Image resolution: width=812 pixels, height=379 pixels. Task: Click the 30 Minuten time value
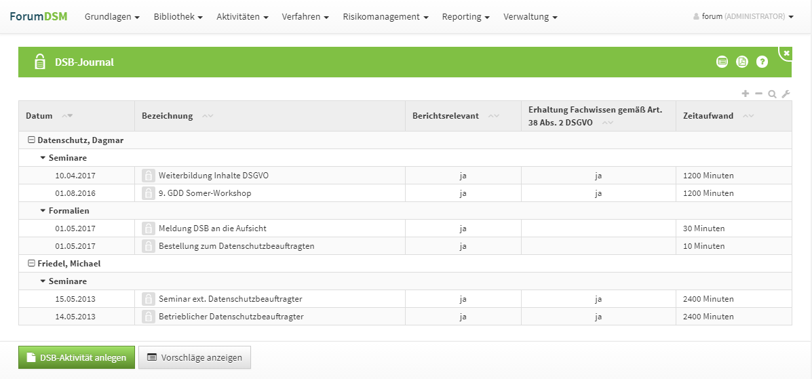[x=703, y=228]
